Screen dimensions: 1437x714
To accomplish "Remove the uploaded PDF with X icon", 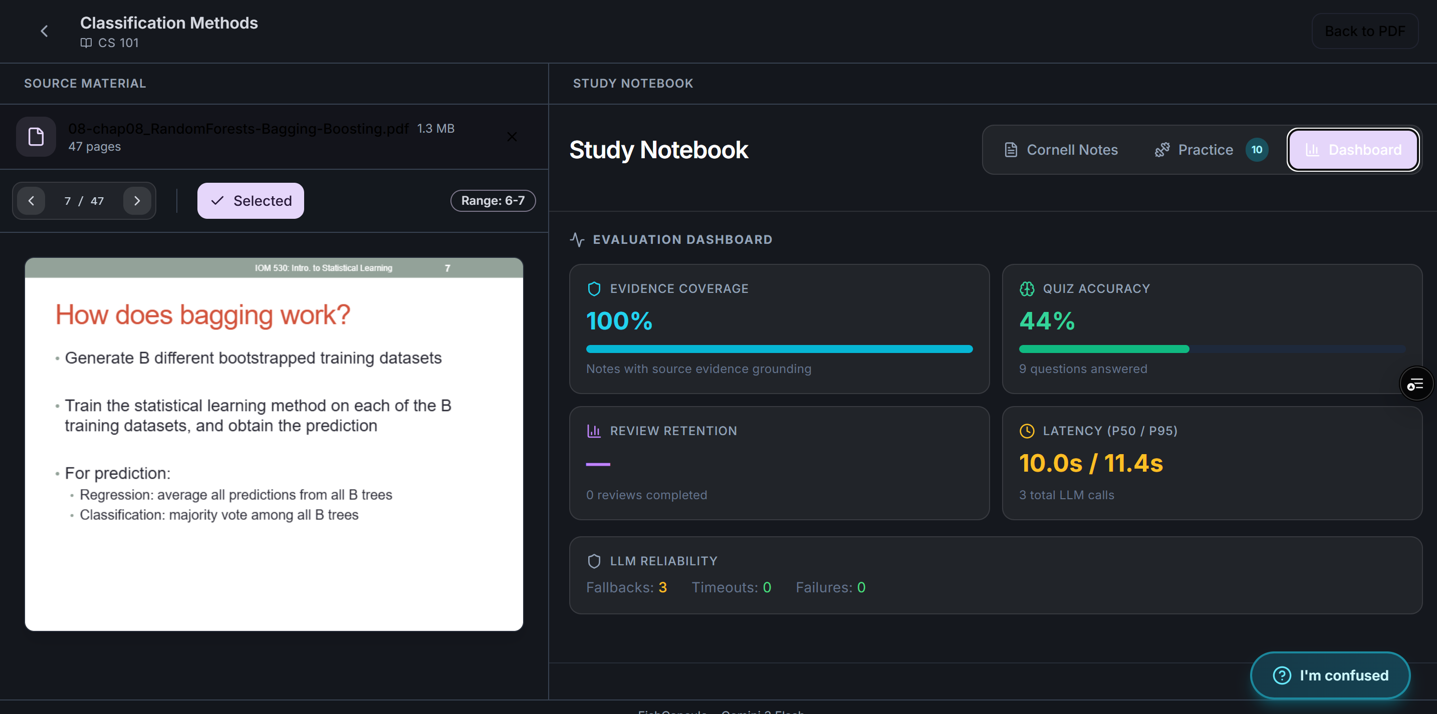I will [512, 137].
